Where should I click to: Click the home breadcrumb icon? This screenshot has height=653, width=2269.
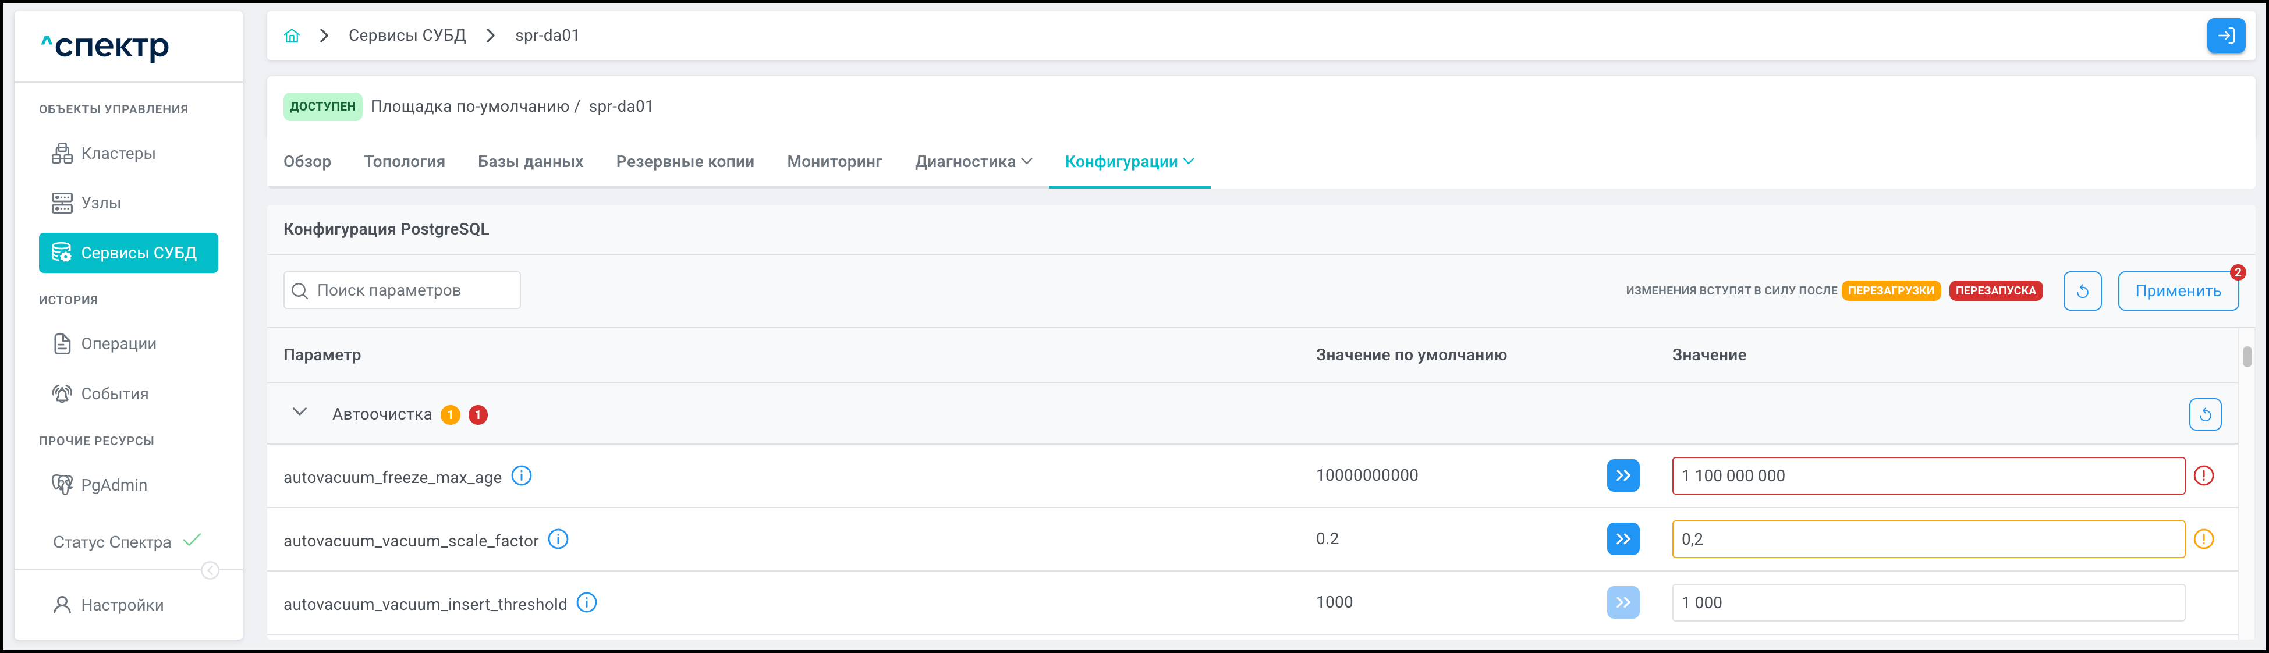coord(292,36)
